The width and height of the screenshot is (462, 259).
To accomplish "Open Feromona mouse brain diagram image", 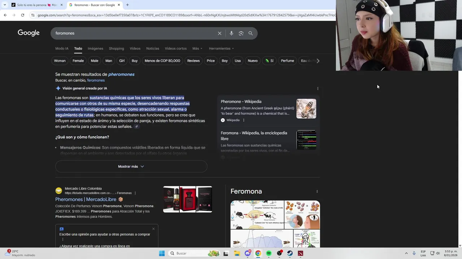I will [257, 215].
